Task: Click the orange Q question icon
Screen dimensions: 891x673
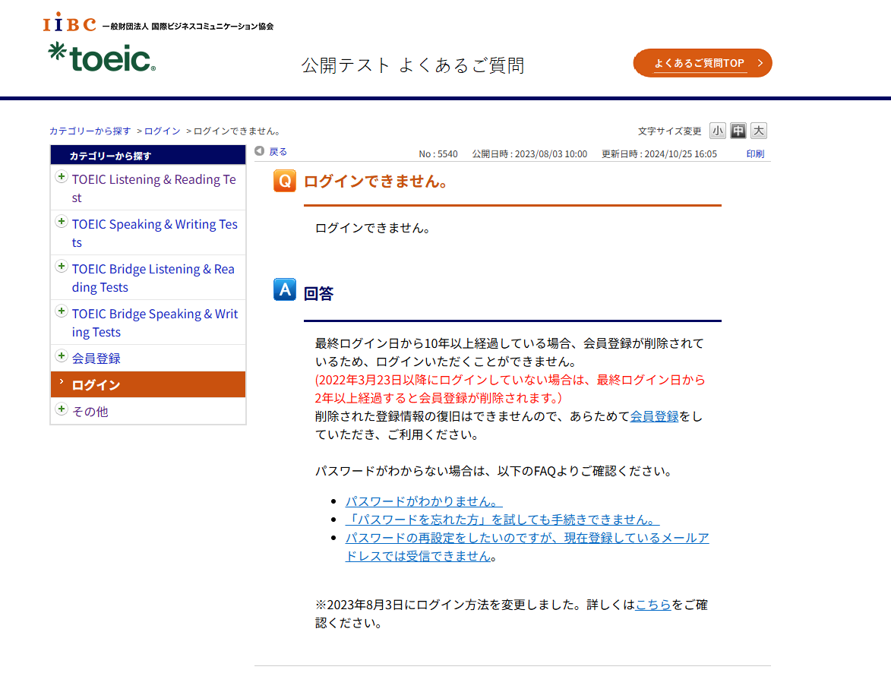Action: click(x=285, y=181)
